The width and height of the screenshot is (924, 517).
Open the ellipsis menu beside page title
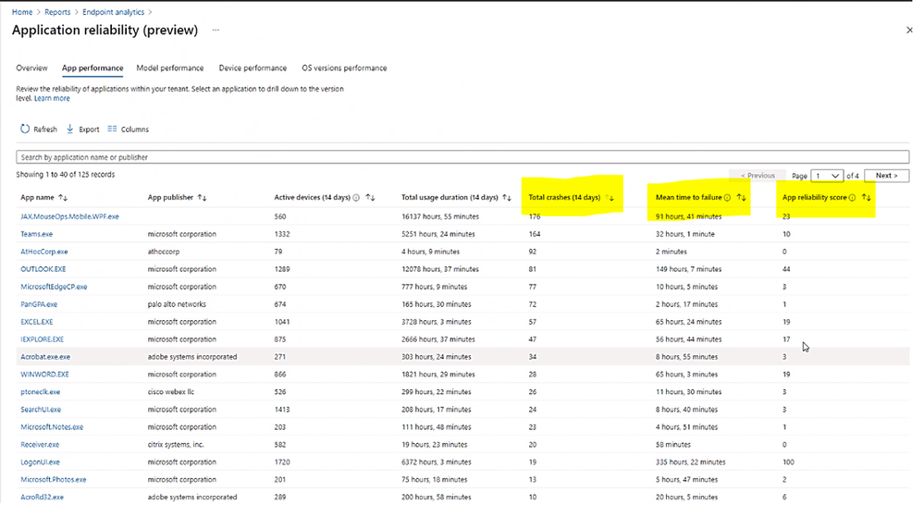coord(216,31)
